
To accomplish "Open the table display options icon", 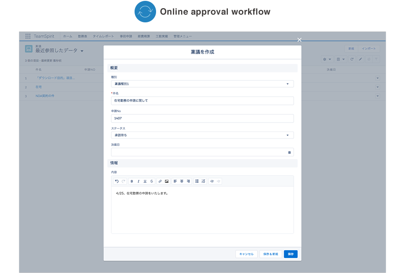I will (x=341, y=59).
